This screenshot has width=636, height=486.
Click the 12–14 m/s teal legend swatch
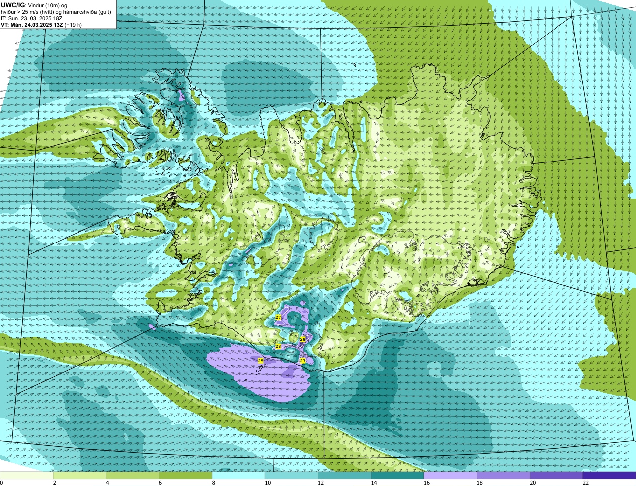pyautogui.click(x=344, y=475)
